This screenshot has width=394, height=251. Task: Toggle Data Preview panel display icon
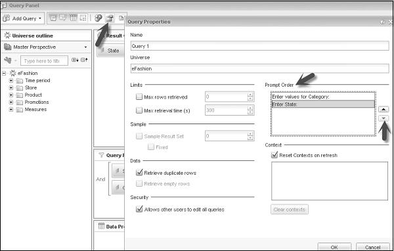coord(73,18)
